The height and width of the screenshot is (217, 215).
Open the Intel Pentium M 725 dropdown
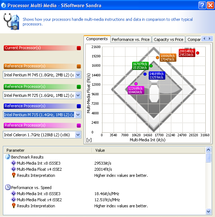coord(78,95)
